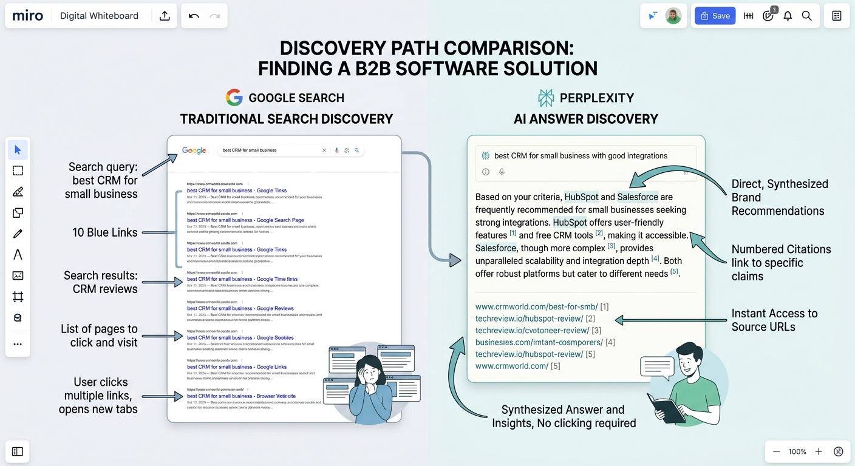Undo the last action
Image resolution: width=855 pixels, height=466 pixels.
pyautogui.click(x=194, y=16)
